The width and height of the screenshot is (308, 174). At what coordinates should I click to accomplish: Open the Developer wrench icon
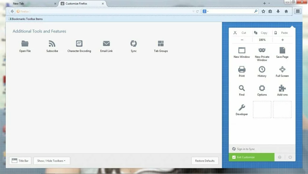click(x=242, y=107)
